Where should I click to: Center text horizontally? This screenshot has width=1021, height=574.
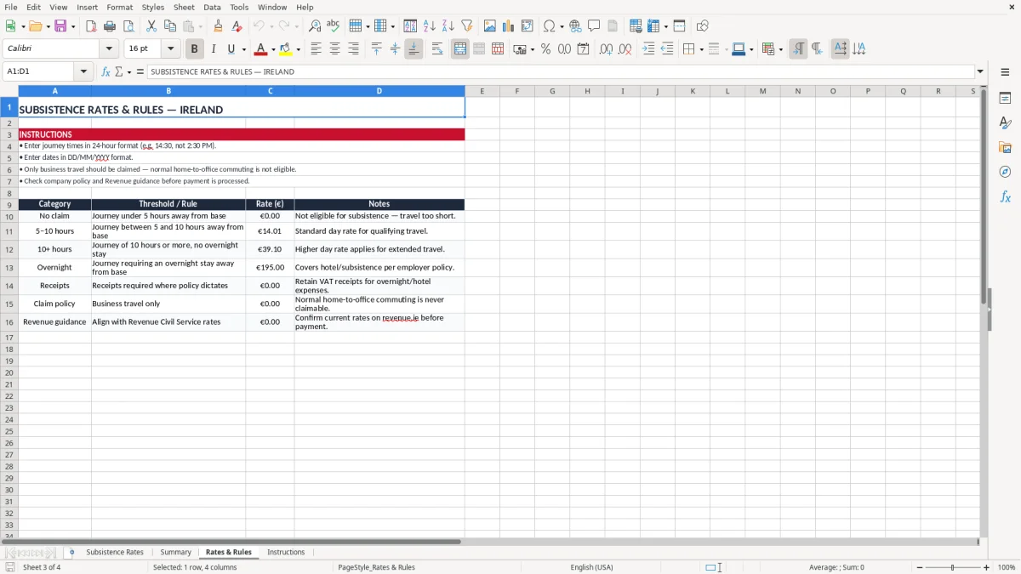pyautogui.click(x=334, y=49)
